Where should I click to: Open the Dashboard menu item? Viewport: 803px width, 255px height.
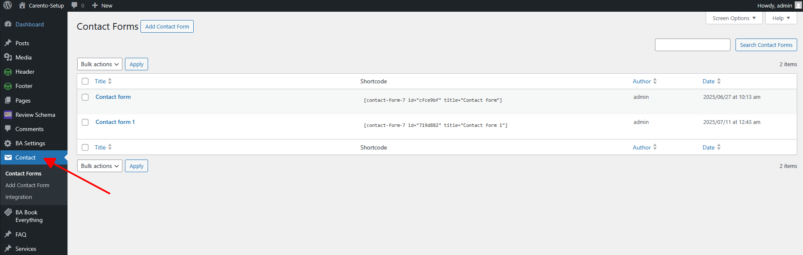click(29, 24)
